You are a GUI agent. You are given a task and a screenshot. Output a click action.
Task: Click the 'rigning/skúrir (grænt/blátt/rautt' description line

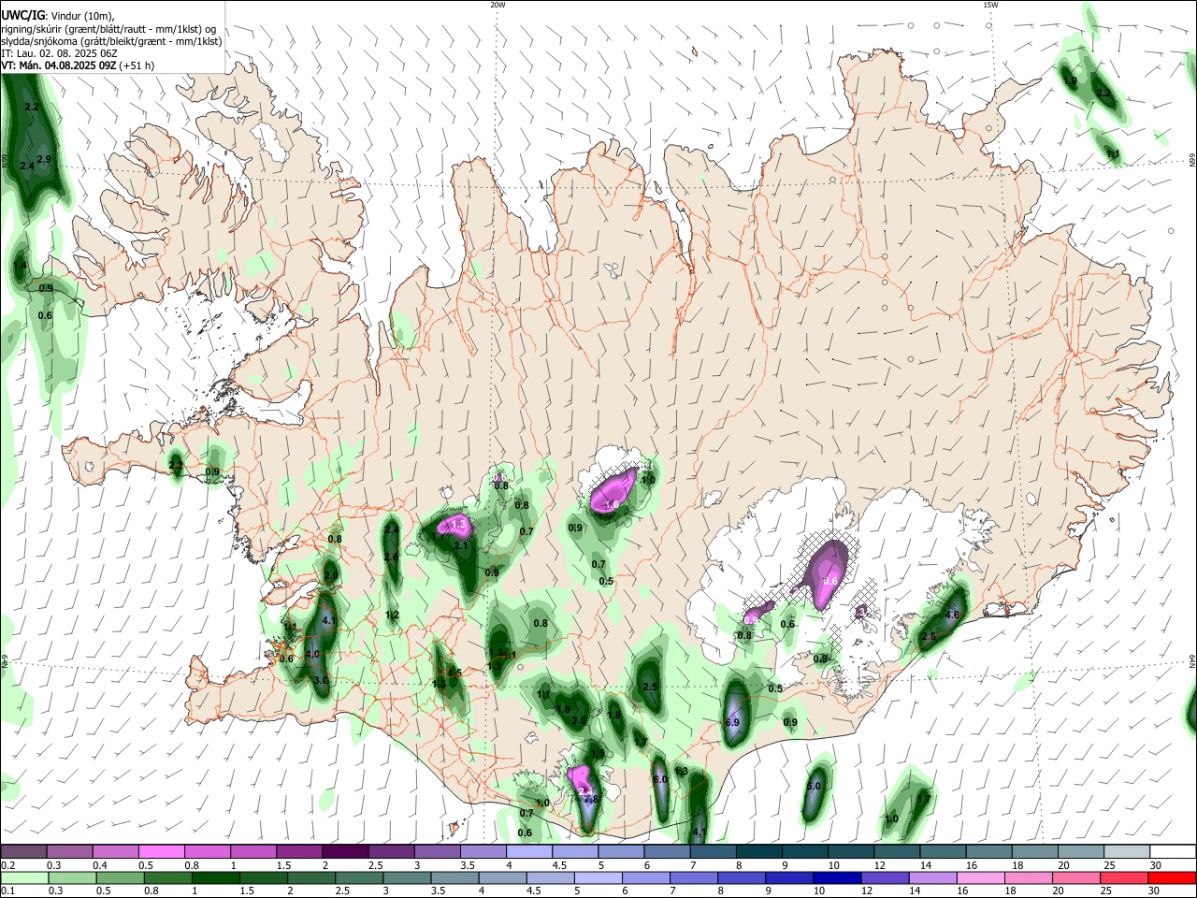pos(108,29)
